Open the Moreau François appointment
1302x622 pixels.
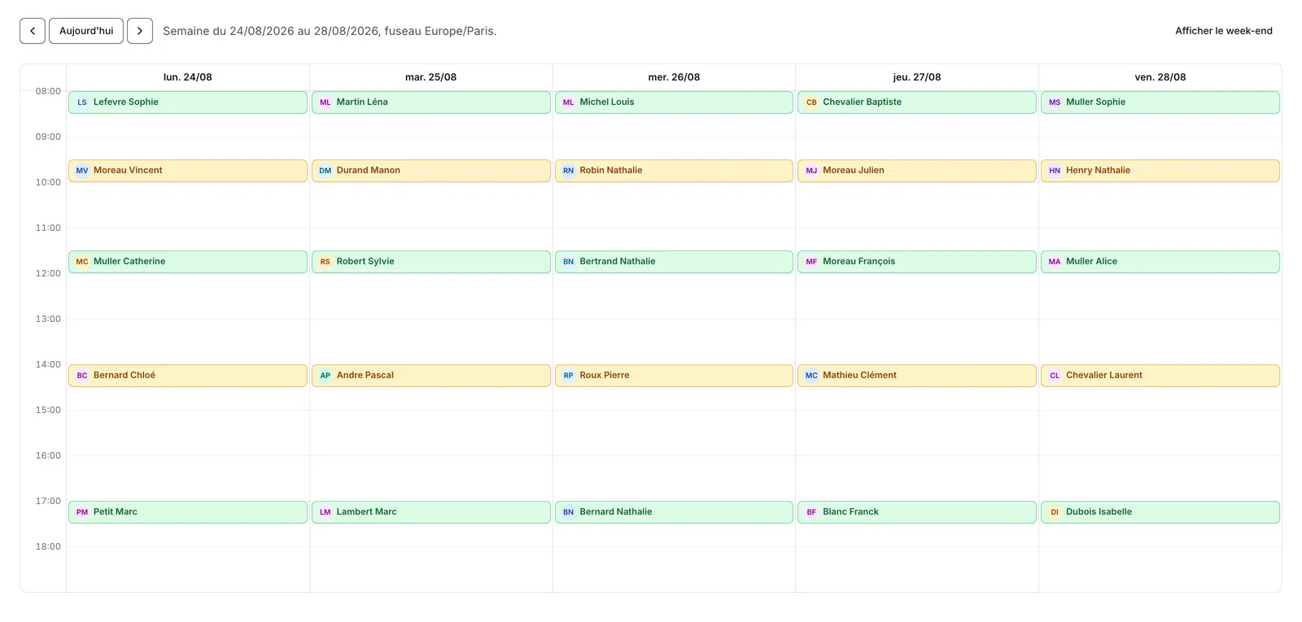(917, 262)
